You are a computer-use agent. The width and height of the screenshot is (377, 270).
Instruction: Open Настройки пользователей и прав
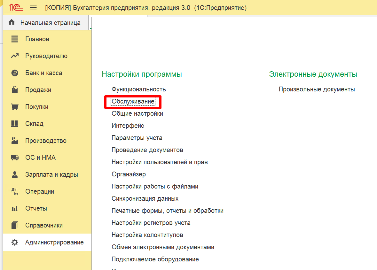pos(160,162)
